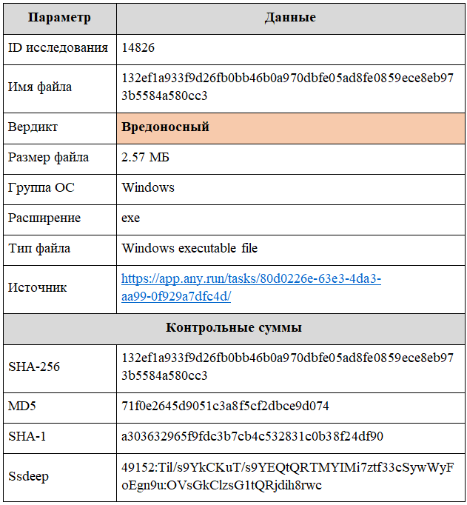Click the hash value in the Имя файла row
This screenshot has height=505, width=467.
(x=287, y=87)
